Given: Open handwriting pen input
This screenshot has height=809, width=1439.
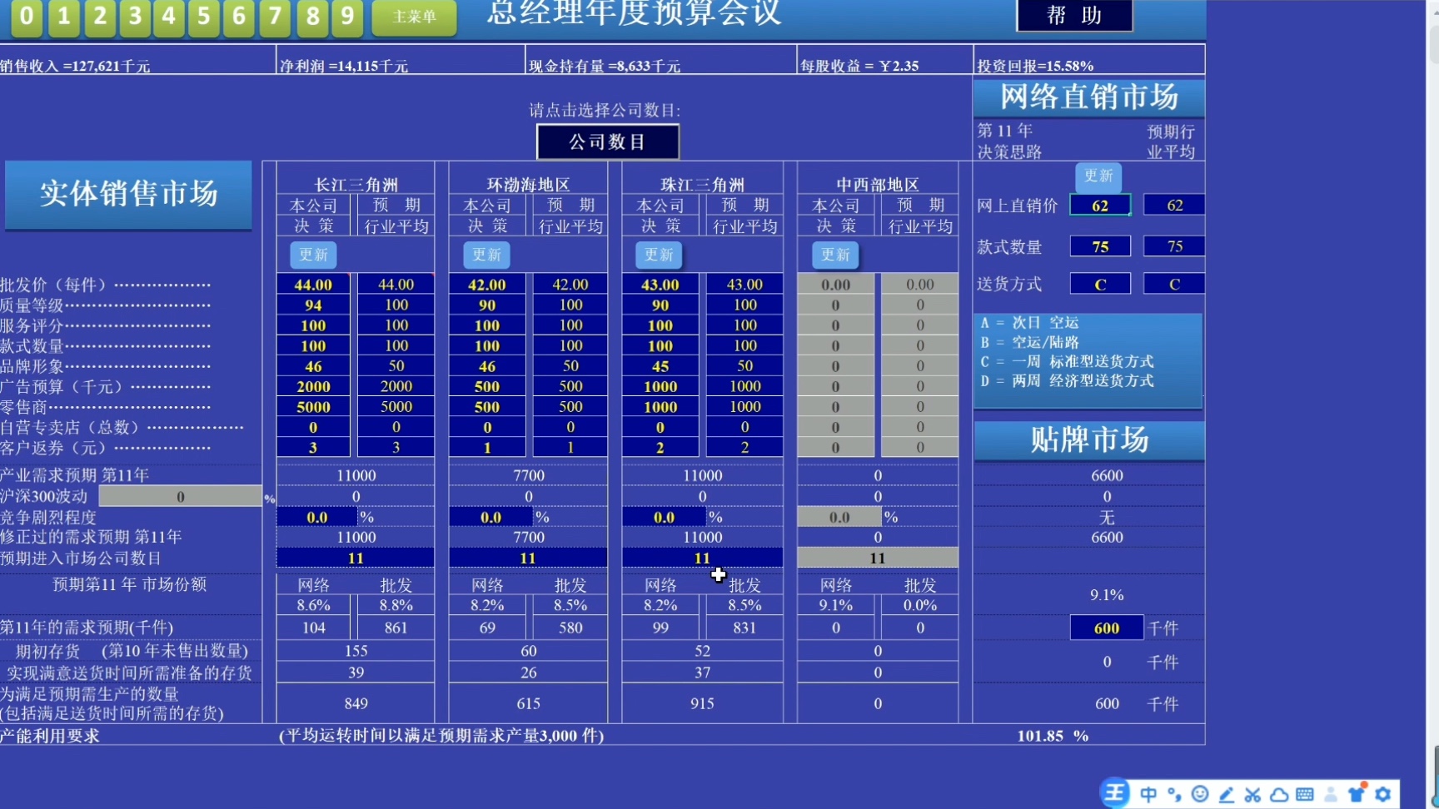Looking at the screenshot, I should pyautogui.click(x=1227, y=795).
